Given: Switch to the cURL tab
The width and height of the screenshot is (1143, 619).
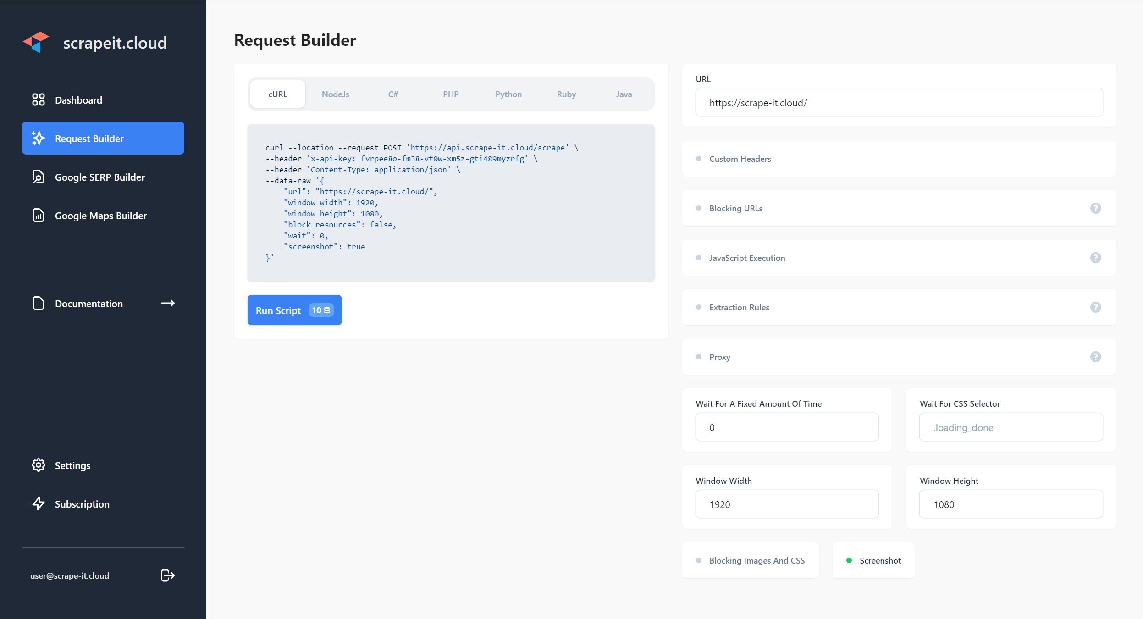Looking at the screenshot, I should click(x=278, y=94).
